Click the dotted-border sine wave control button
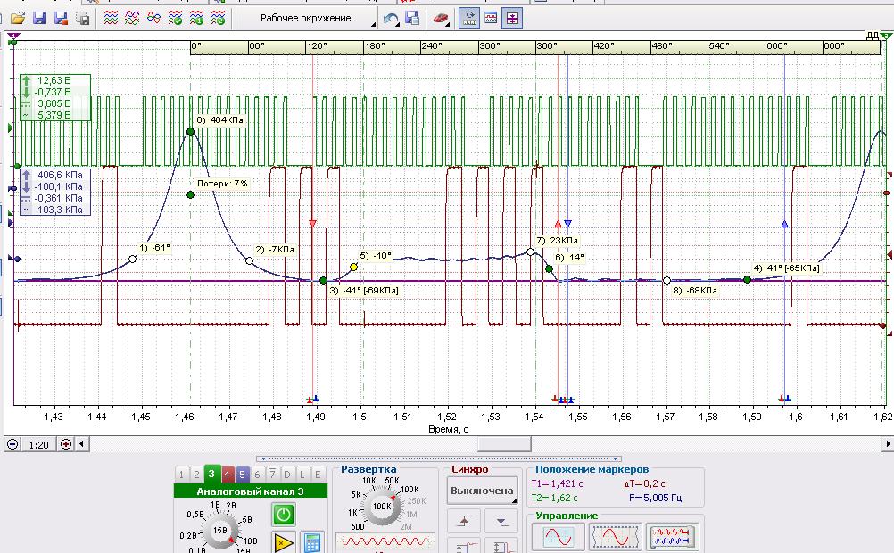Image resolution: width=894 pixels, height=553 pixels. pos(616,537)
